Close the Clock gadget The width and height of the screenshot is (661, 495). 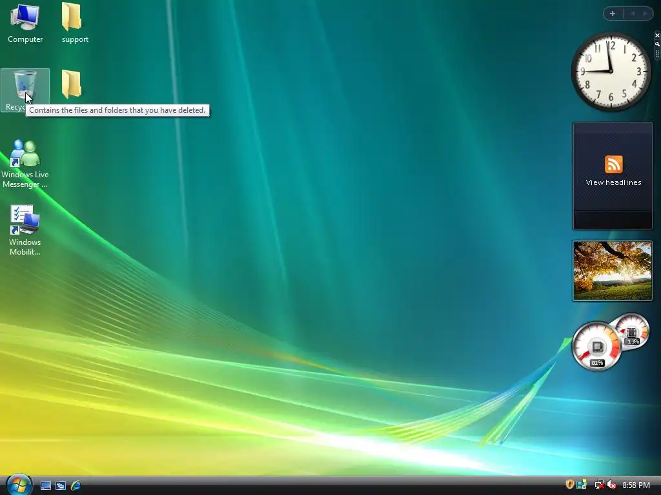point(656,35)
